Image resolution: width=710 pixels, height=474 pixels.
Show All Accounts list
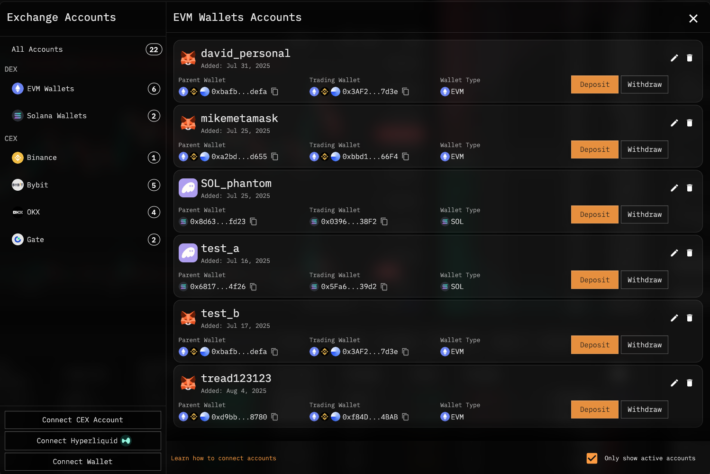pyautogui.click(x=37, y=49)
